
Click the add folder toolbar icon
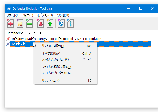20,23
